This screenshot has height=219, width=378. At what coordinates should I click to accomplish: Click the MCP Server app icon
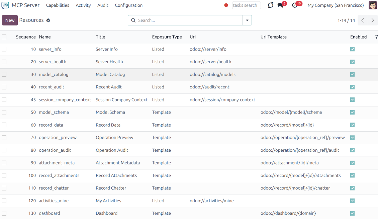pyautogui.click(x=5, y=5)
